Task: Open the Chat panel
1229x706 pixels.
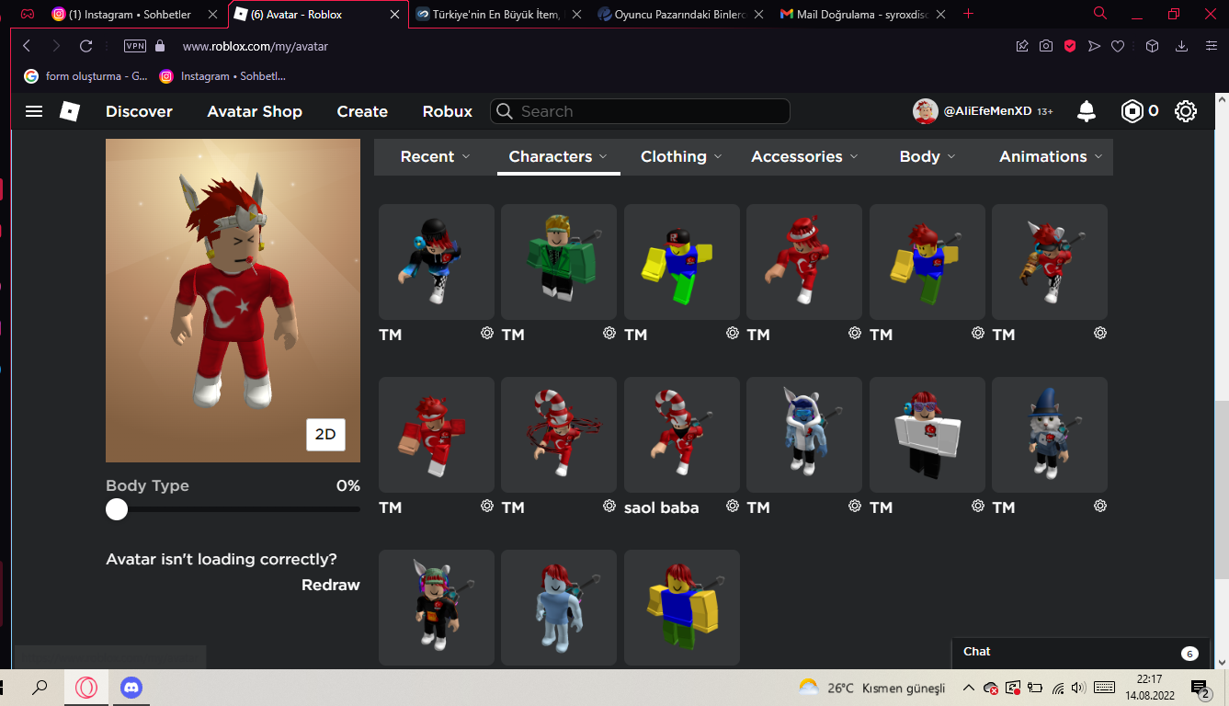Action: tap(1080, 653)
